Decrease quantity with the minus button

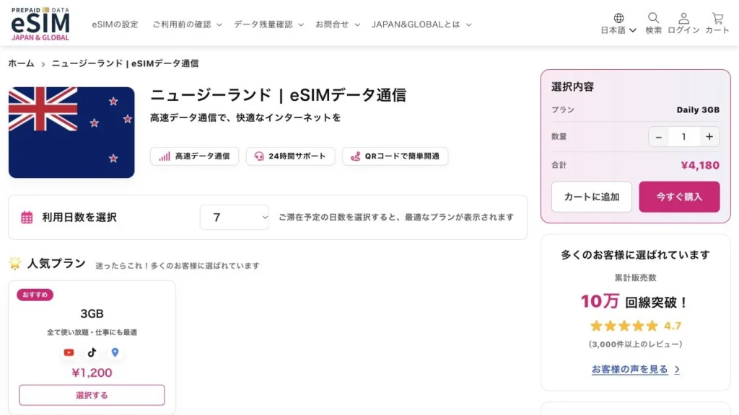pyautogui.click(x=659, y=137)
